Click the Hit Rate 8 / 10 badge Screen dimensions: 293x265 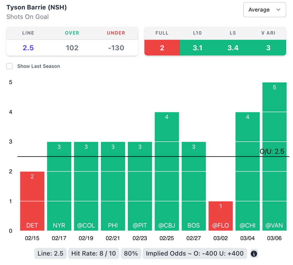(x=94, y=253)
